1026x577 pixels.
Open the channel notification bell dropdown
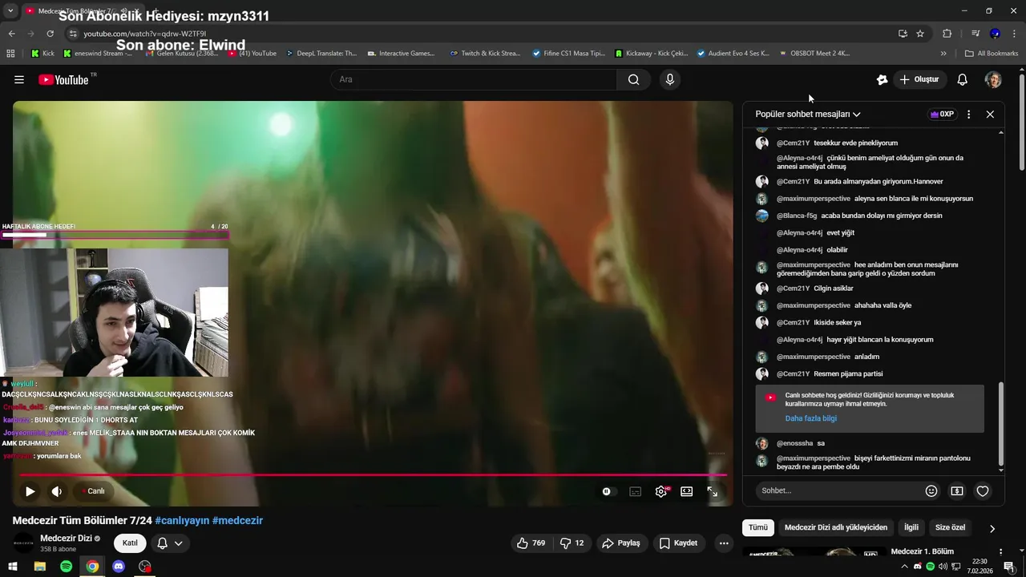(170, 543)
